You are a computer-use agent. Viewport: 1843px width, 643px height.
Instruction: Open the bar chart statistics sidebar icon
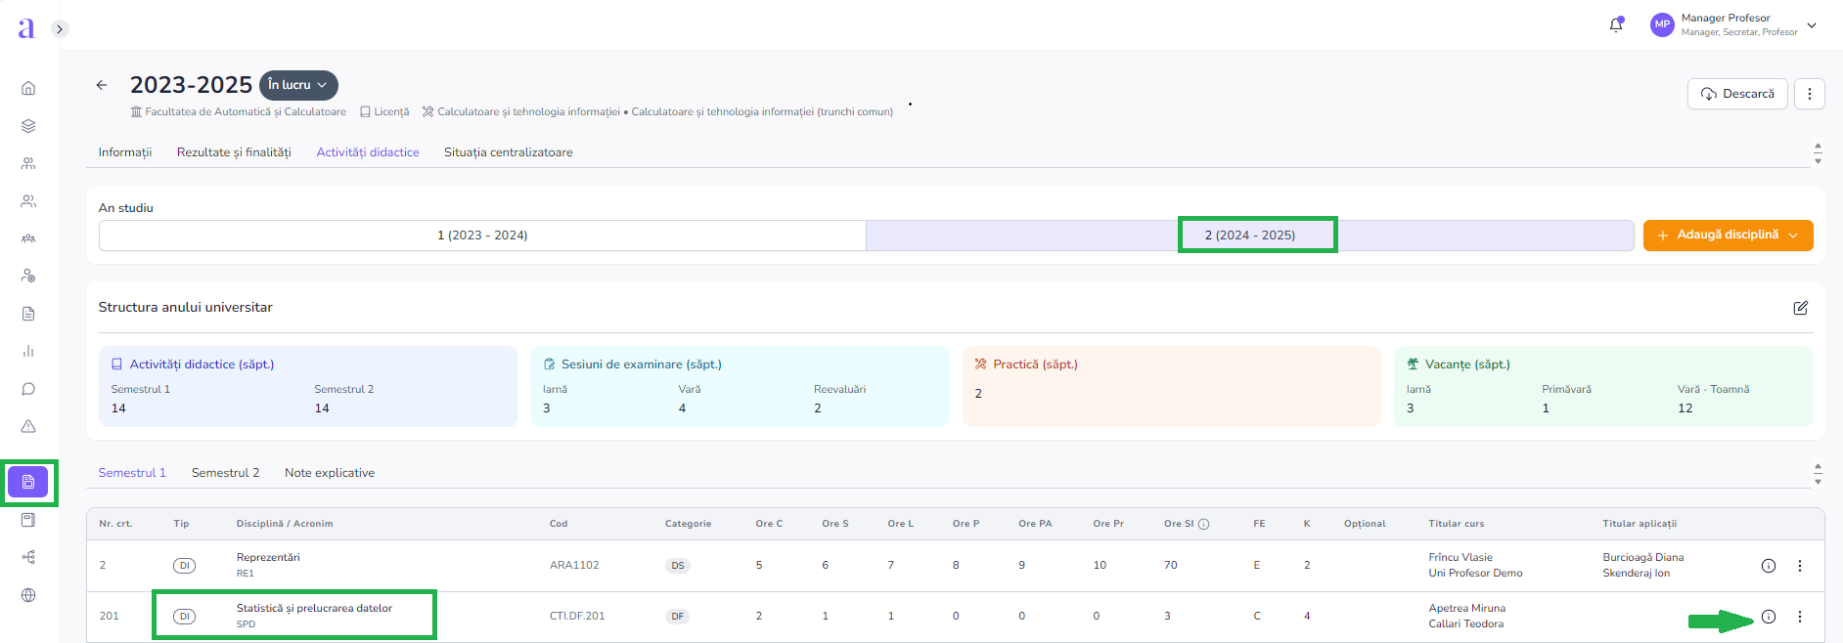28,351
